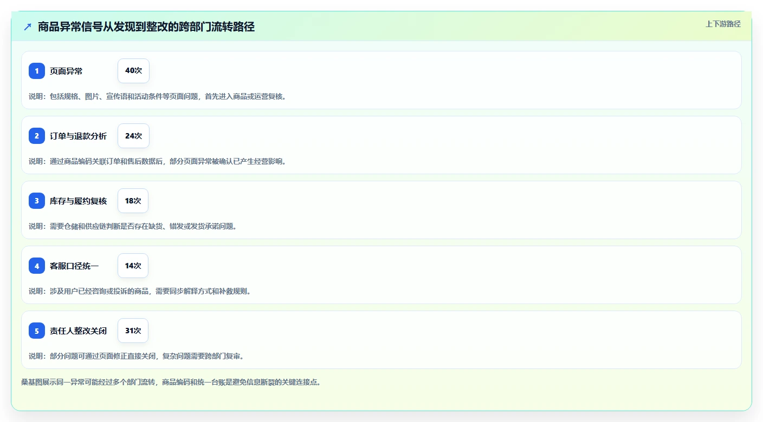This screenshot has height=422, width=763.
Task: Click the step 4 number badge
Action: [x=37, y=266]
